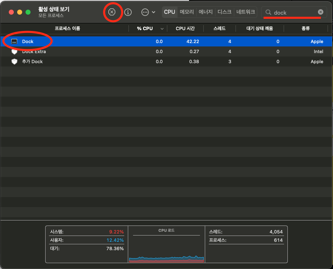Viewport: 333px width, 269px height.
Task: Expand the dropdown chevron beside the ellipsis
Action: 154,12
